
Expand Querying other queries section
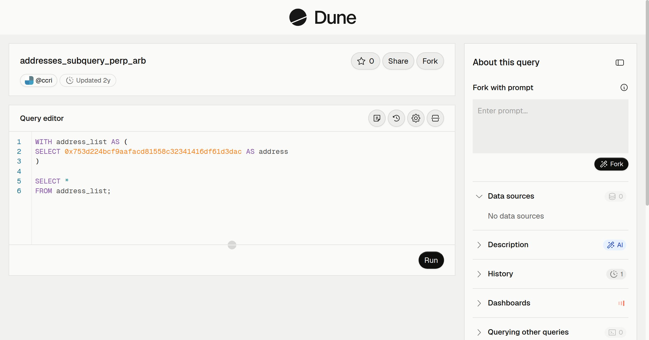coord(479,332)
